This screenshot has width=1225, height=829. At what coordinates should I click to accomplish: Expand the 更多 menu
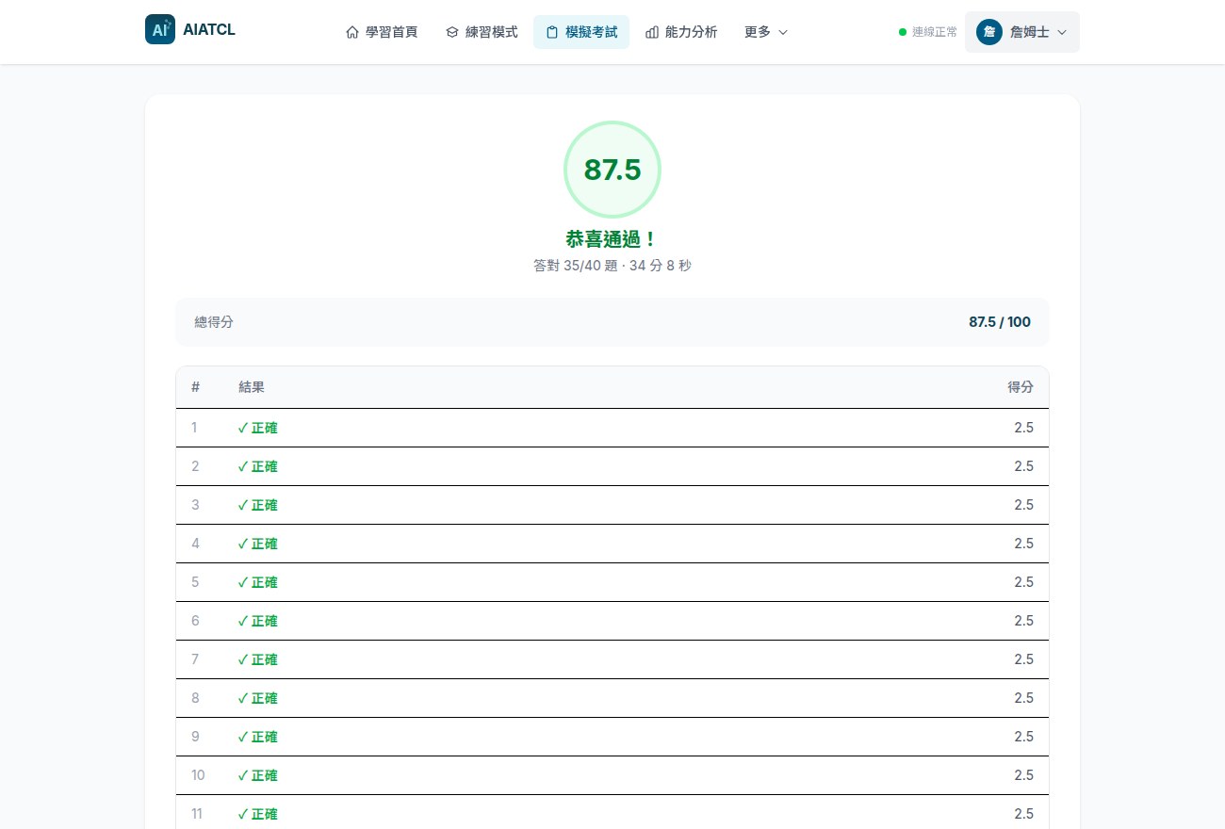pyautogui.click(x=766, y=32)
